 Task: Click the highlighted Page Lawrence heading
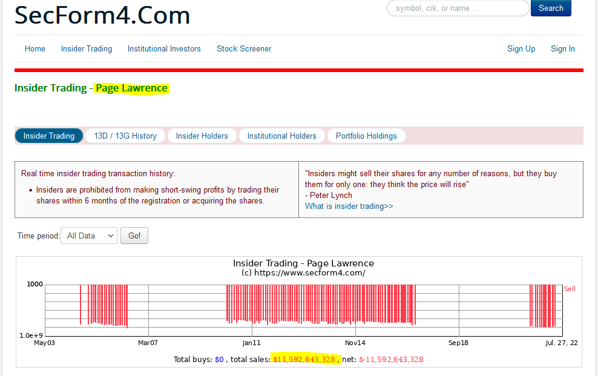point(131,88)
